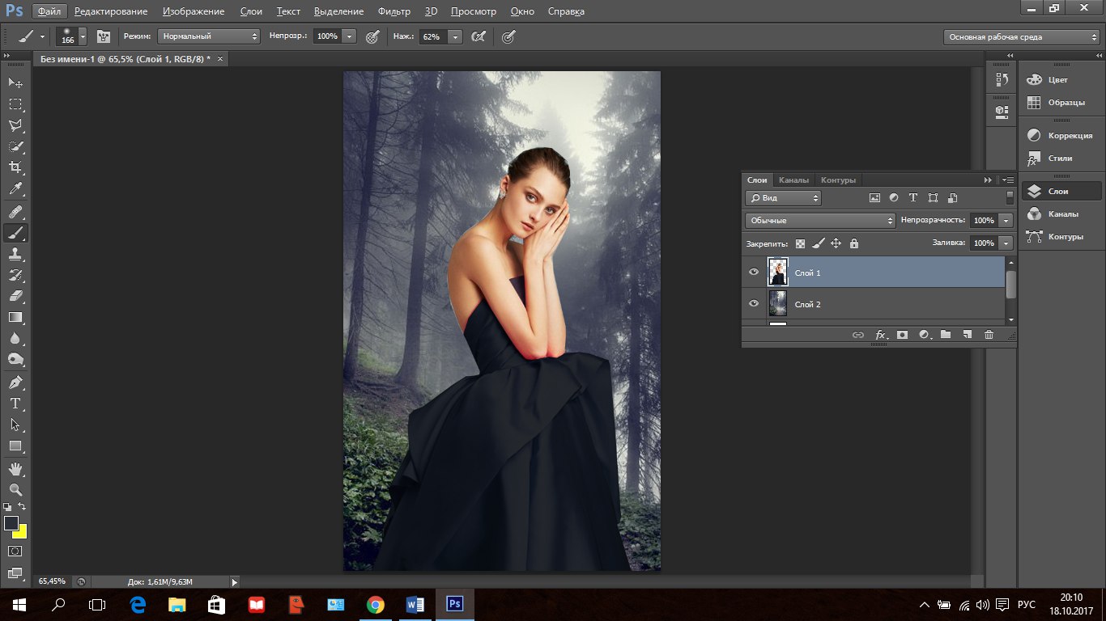Select the Path Selection tool
Viewport: 1106px width, 621px height.
pyautogui.click(x=15, y=425)
